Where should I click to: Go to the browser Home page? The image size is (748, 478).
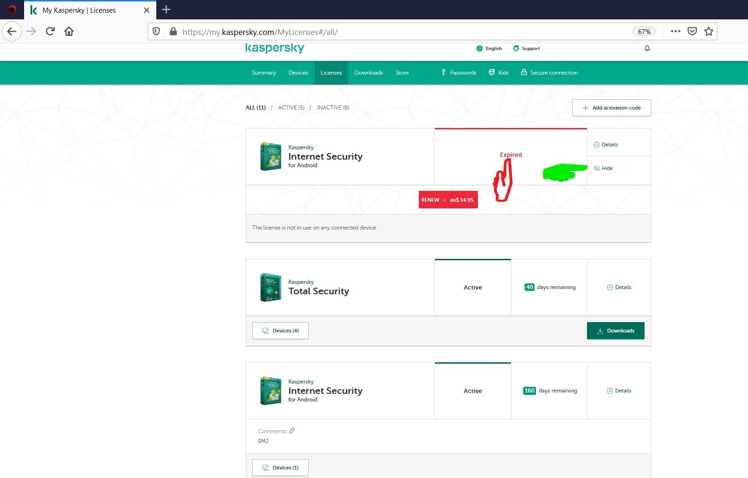coord(69,32)
